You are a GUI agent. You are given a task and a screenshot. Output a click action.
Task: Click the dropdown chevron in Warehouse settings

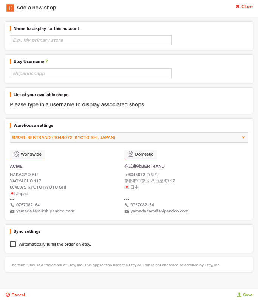[243, 137]
